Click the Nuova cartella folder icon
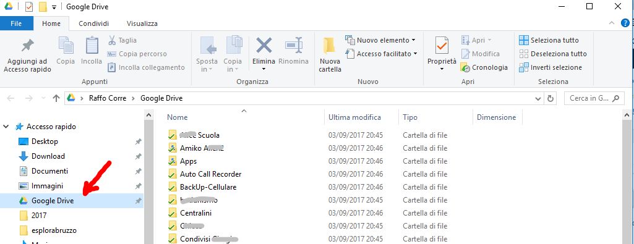 point(330,46)
